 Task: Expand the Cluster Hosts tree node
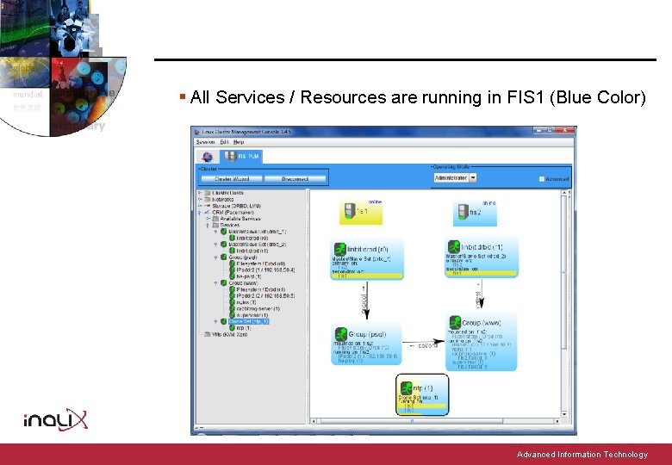click(x=200, y=193)
